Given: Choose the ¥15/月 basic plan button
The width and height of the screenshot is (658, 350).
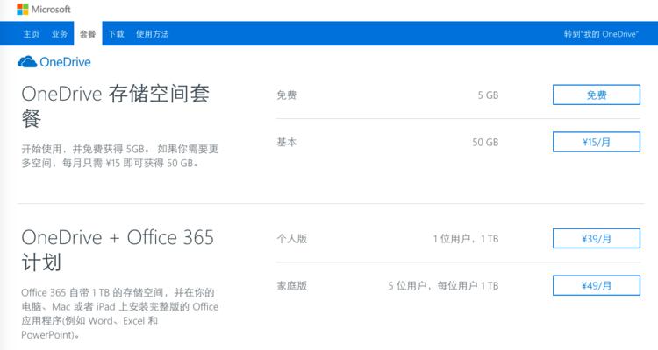Looking at the screenshot, I should [x=597, y=142].
